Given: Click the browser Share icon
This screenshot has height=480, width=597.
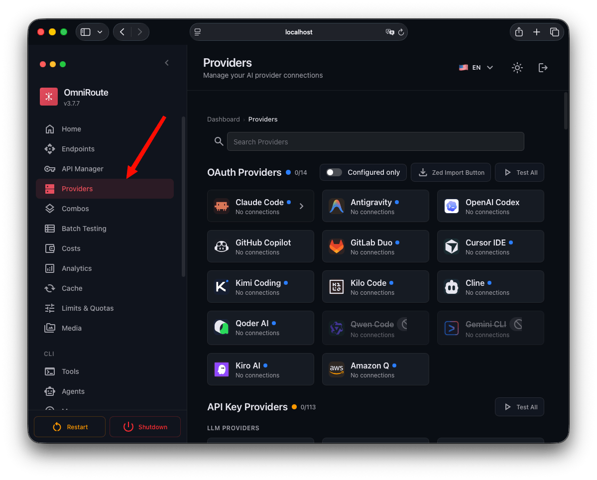Looking at the screenshot, I should [519, 32].
